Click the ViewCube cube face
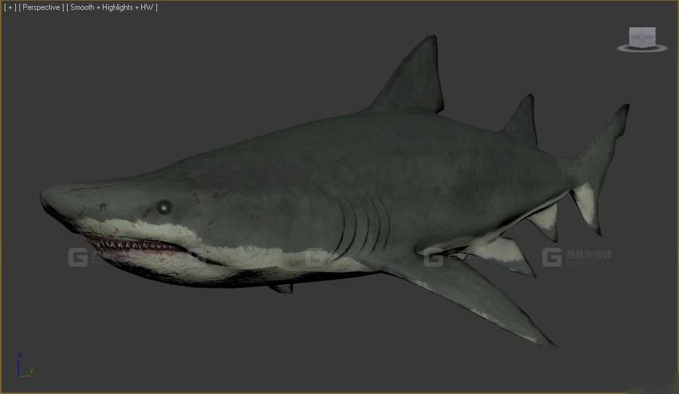 pos(642,36)
